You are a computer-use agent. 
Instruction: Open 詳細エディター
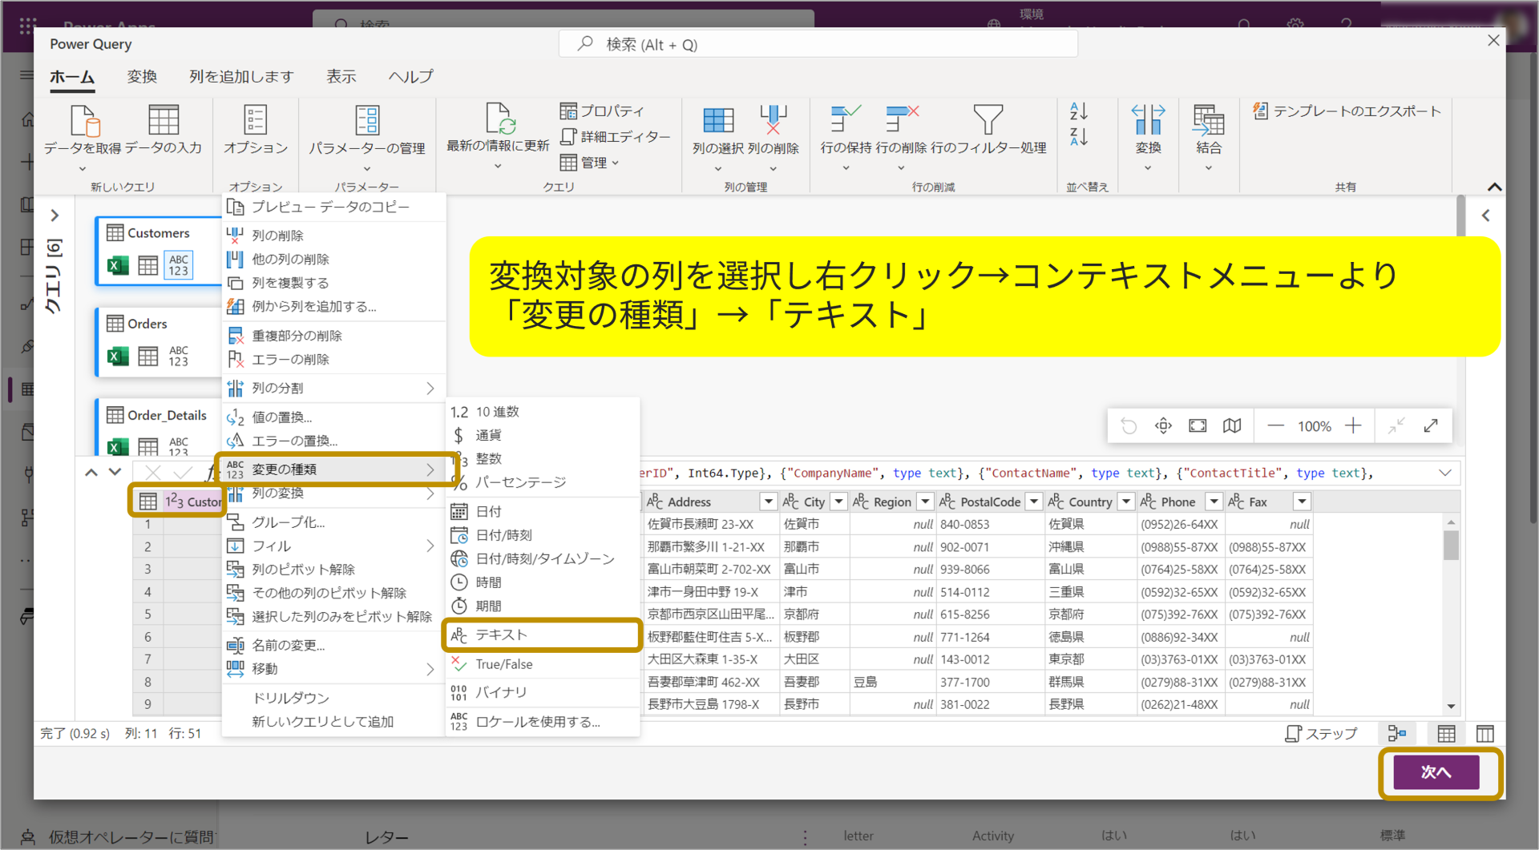coord(615,137)
